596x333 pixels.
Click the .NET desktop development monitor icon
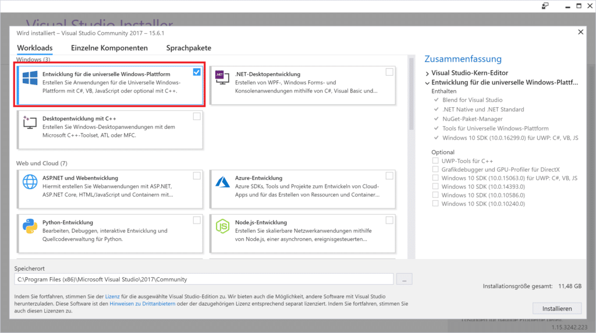222,77
